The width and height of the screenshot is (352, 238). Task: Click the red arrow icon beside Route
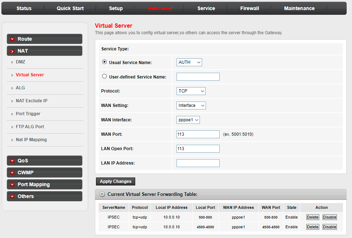[x=13, y=39]
